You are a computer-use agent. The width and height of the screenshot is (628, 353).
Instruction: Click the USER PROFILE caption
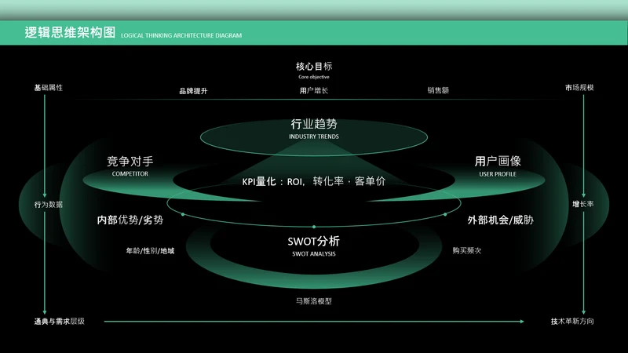tap(498, 174)
